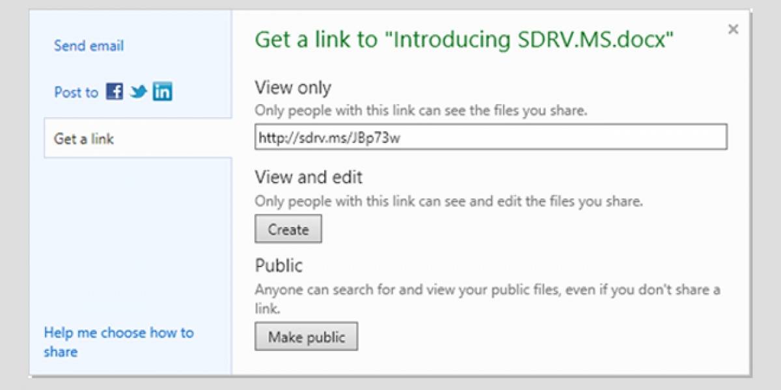The width and height of the screenshot is (781, 390).
Task: Click the Public heading
Action: [x=279, y=266]
